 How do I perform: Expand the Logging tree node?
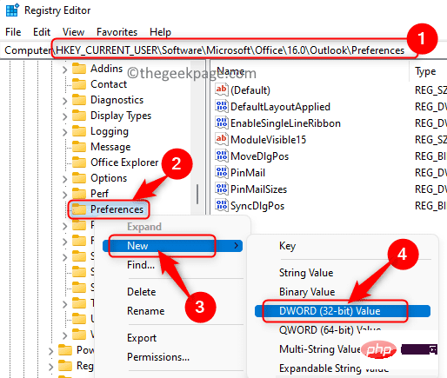click(65, 132)
